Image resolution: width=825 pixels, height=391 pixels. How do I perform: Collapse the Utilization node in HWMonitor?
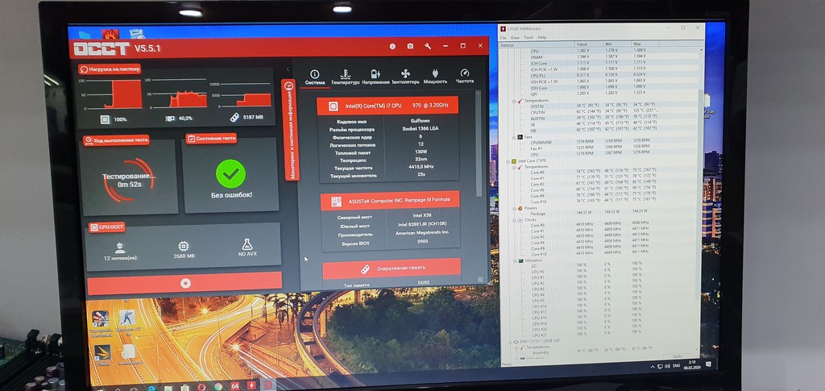pos(513,260)
